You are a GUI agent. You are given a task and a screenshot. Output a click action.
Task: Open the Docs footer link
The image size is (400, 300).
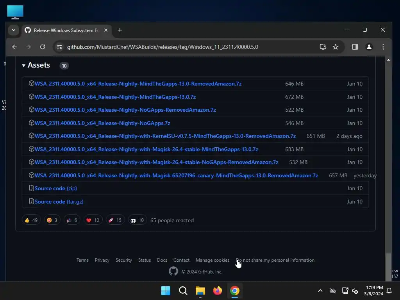162,260
